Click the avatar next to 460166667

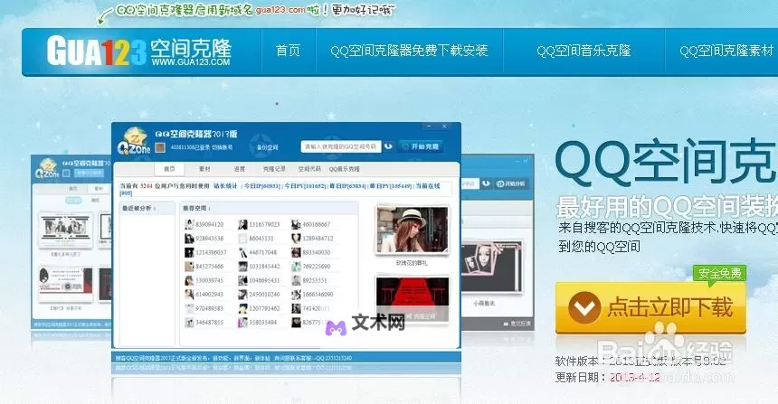pos(296,224)
